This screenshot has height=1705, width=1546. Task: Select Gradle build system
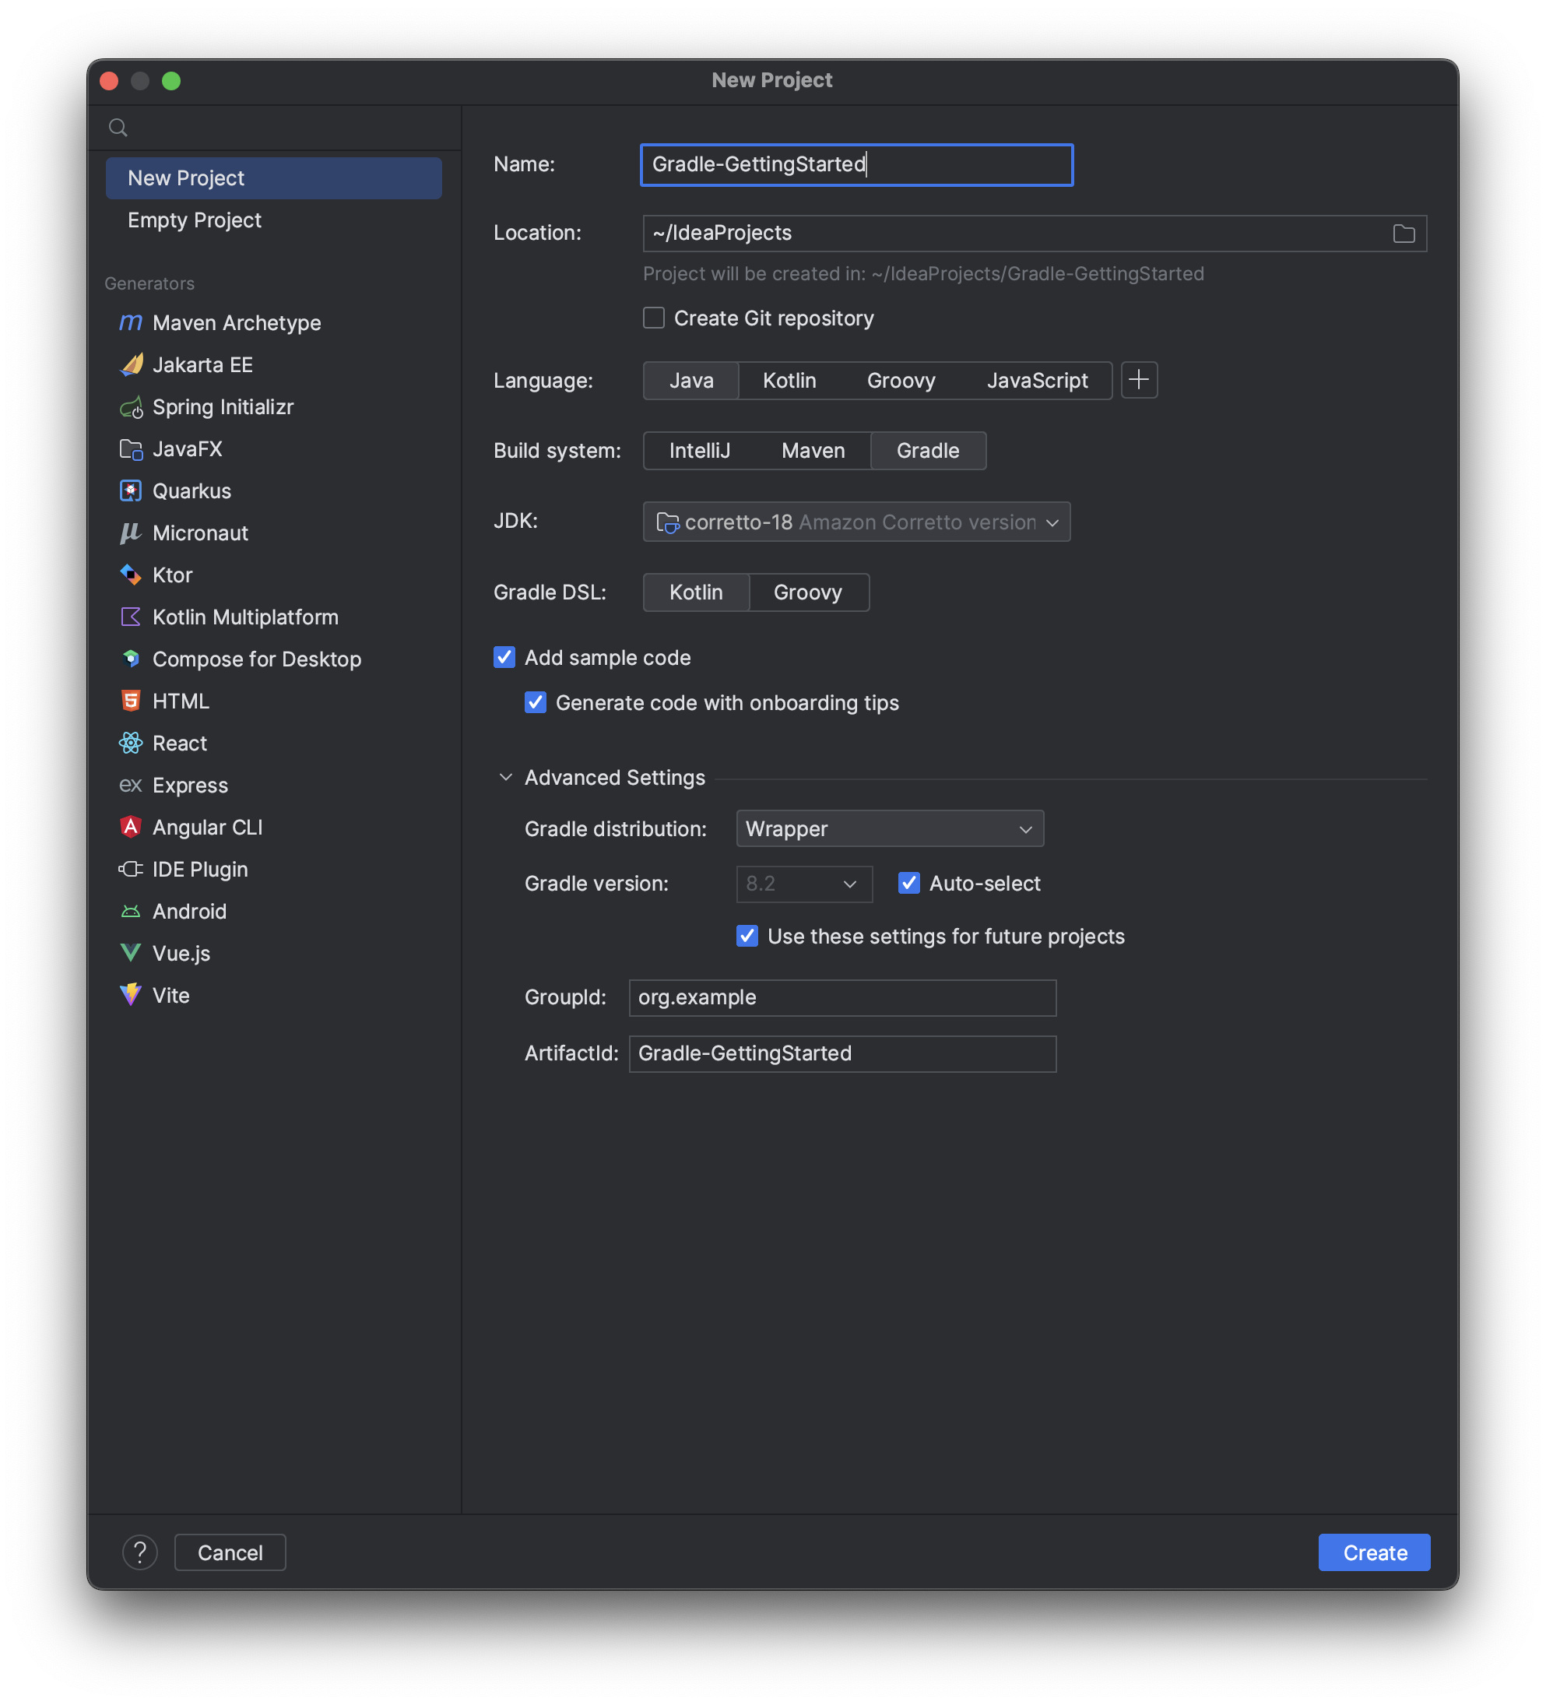[929, 451]
